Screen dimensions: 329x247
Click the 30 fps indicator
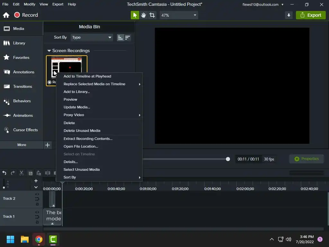(269, 159)
